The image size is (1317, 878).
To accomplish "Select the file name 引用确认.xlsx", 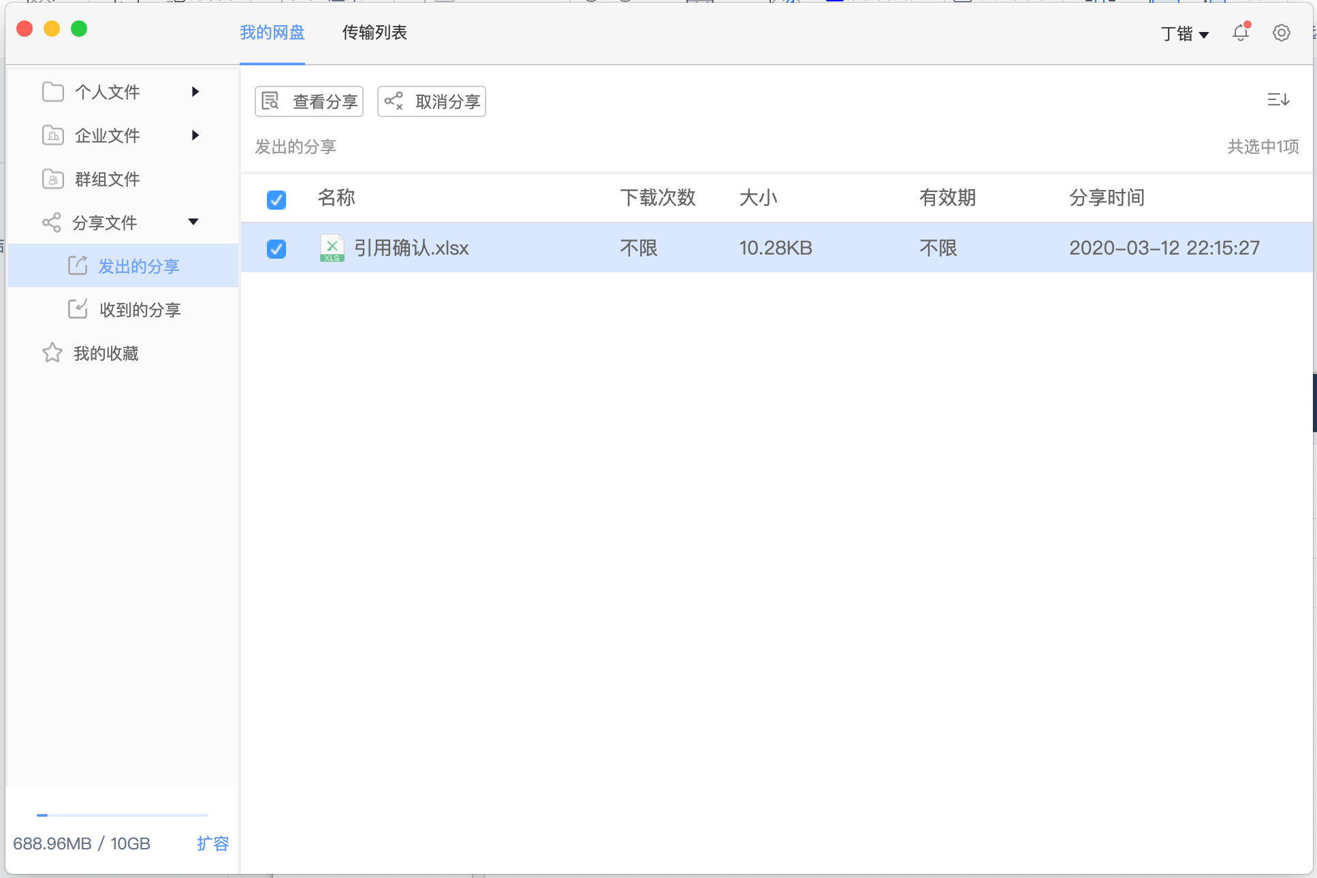I will point(411,248).
